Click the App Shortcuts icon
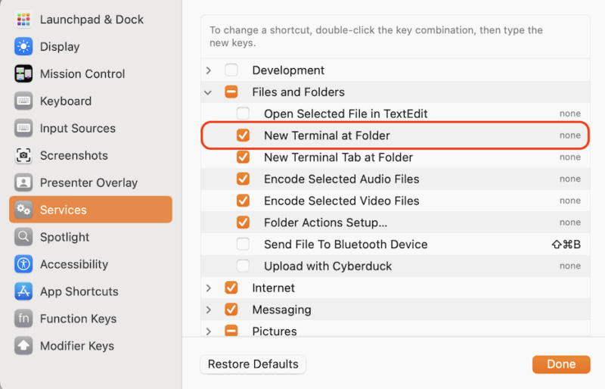This screenshot has height=389, width=605. [23, 291]
